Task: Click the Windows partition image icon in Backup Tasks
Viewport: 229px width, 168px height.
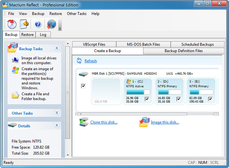Action: (15, 70)
